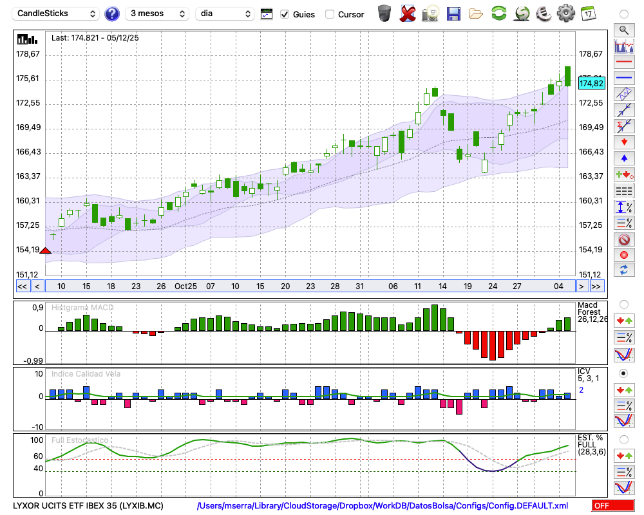The image size is (644, 515).
Task: Click the date axis scrollbar
Action: click(x=310, y=286)
